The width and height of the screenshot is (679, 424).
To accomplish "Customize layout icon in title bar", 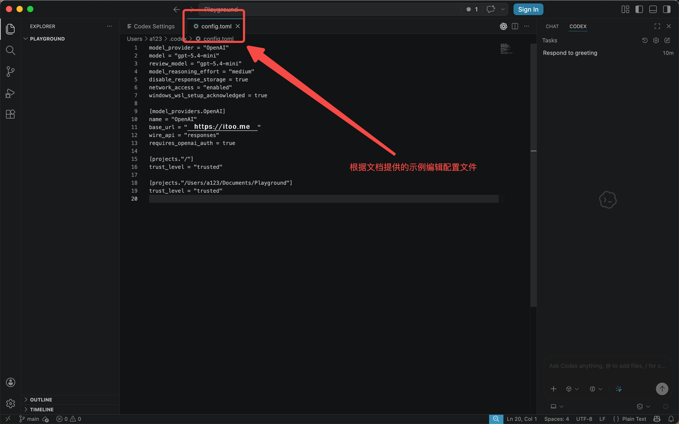I will [x=625, y=9].
